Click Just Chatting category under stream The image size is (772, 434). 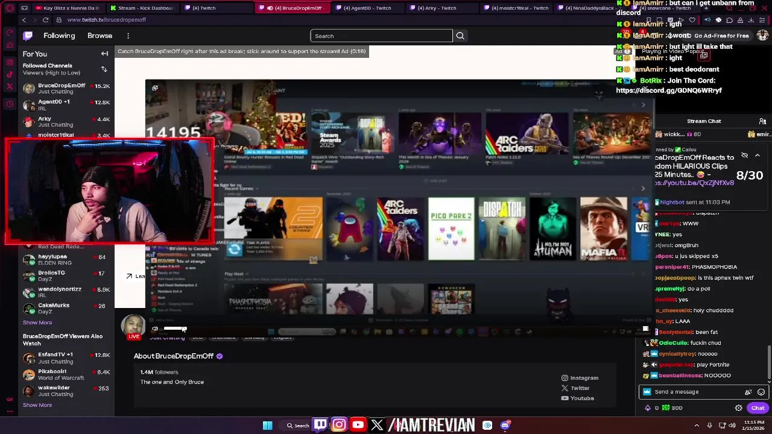tap(167, 338)
